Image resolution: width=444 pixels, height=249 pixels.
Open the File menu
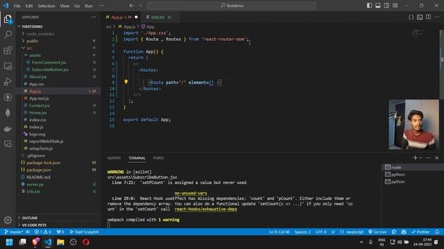(x=17, y=6)
